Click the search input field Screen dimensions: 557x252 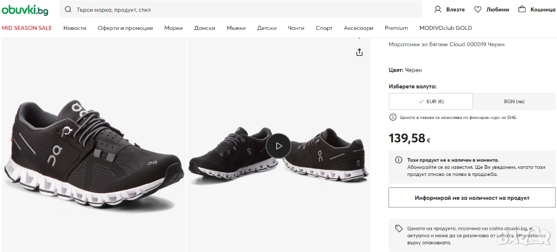pos(245,9)
